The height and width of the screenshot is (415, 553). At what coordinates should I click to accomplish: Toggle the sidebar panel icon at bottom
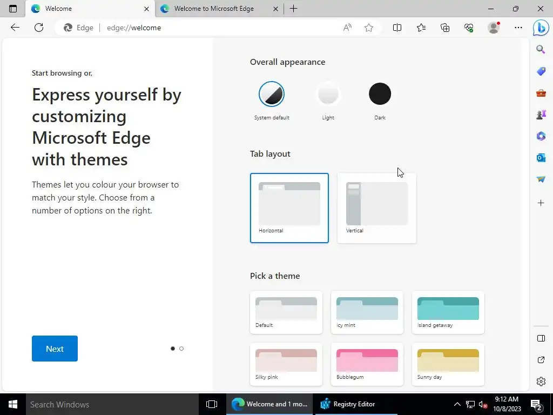541,338
